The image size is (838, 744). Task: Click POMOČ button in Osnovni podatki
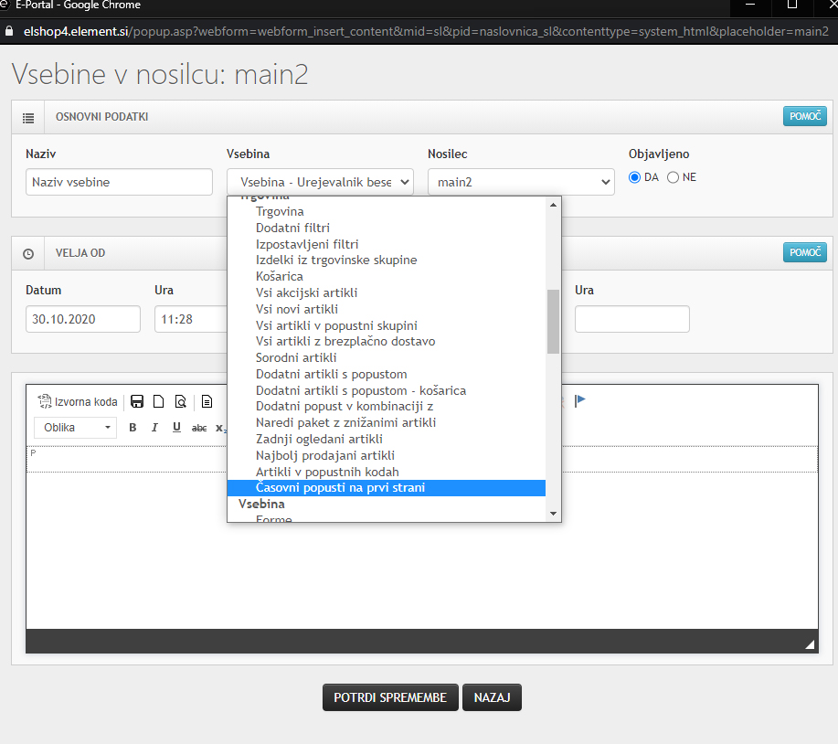click(805, 116)
